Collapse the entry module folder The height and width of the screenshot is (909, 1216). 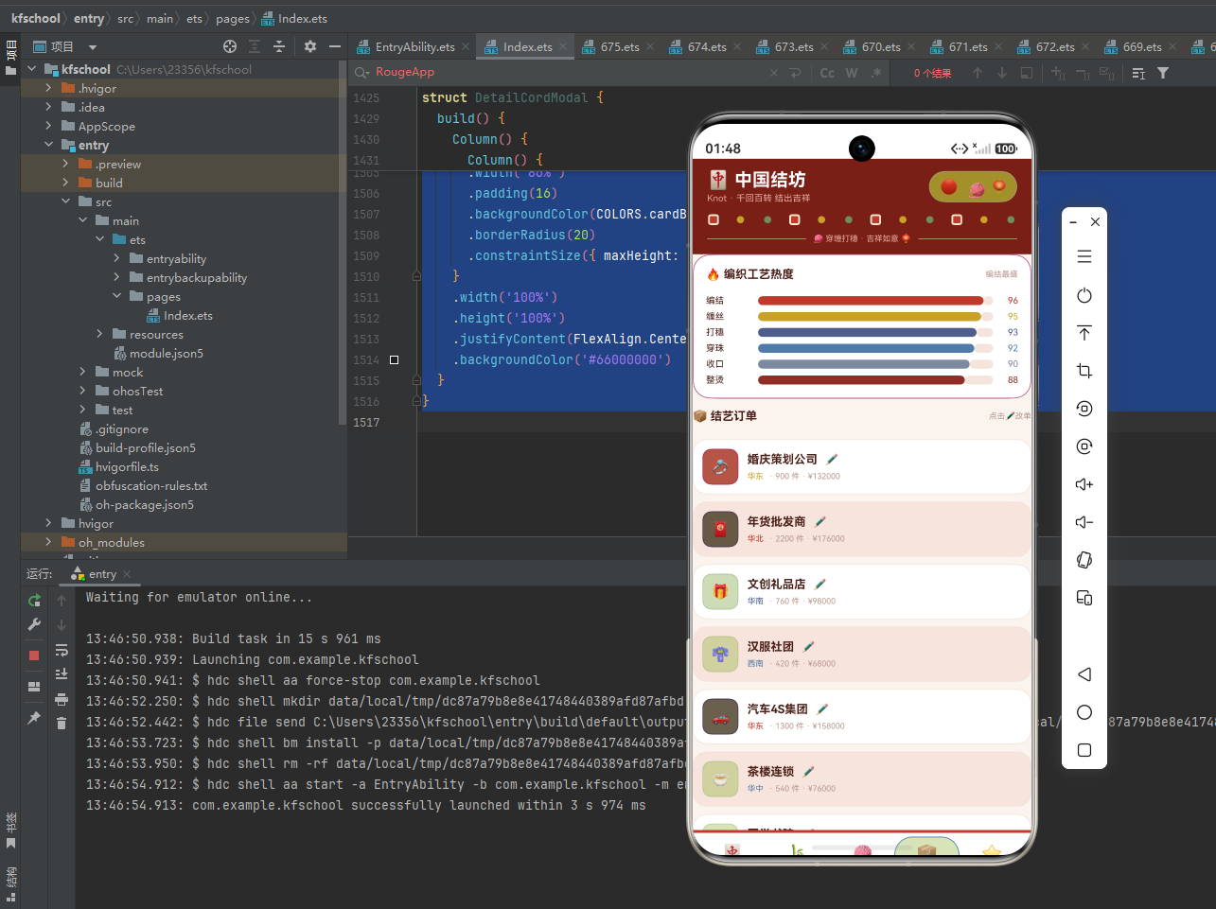48,145
